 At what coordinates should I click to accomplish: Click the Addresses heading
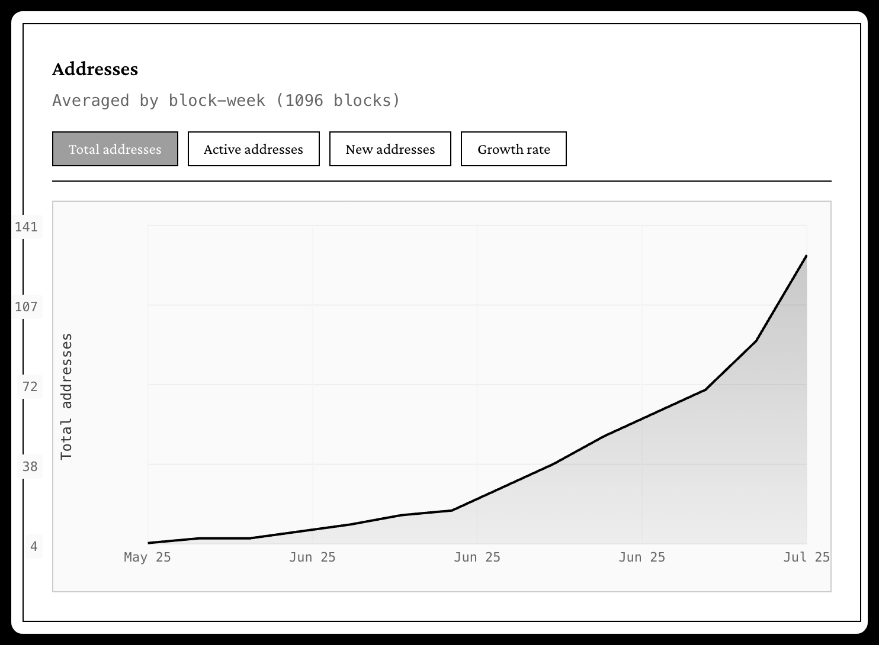tap(95, 69)
